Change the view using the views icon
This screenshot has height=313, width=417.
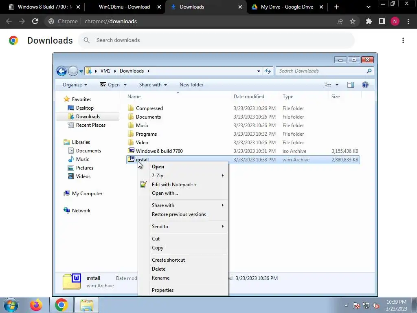click(x=328, y=85)
